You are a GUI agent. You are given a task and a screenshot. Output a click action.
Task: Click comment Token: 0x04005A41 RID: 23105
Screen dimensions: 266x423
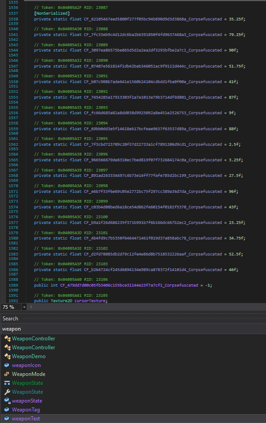pos(71,295)
